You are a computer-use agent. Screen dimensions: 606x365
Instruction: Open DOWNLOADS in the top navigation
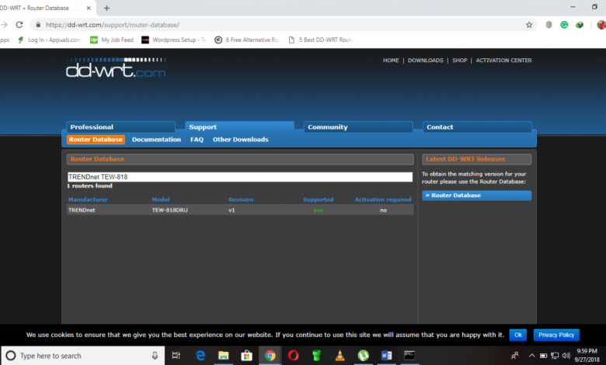coord(426,61)
